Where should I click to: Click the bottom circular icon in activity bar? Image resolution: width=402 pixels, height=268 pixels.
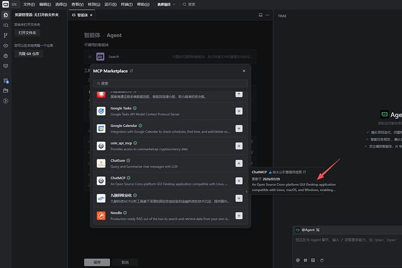[6, 101]
